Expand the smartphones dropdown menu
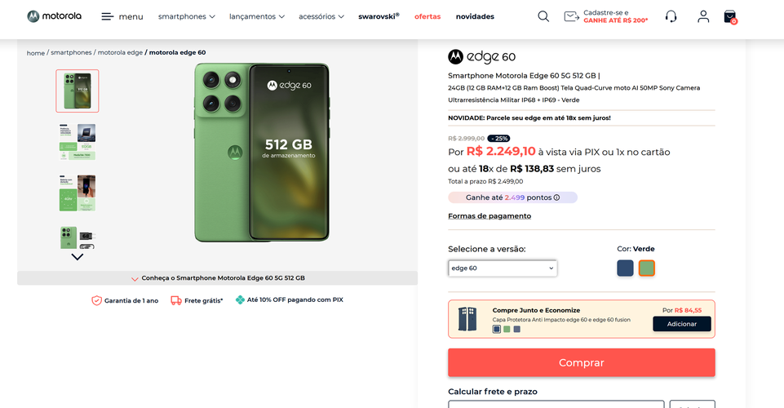The width and height of the screenshot is (784, 408). tap(187, 16)
